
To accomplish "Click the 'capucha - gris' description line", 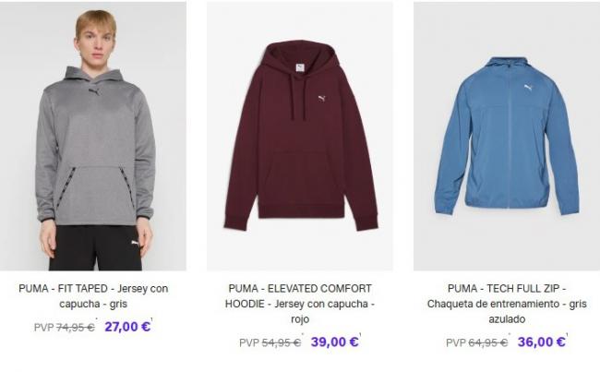I will click(93, 304).
